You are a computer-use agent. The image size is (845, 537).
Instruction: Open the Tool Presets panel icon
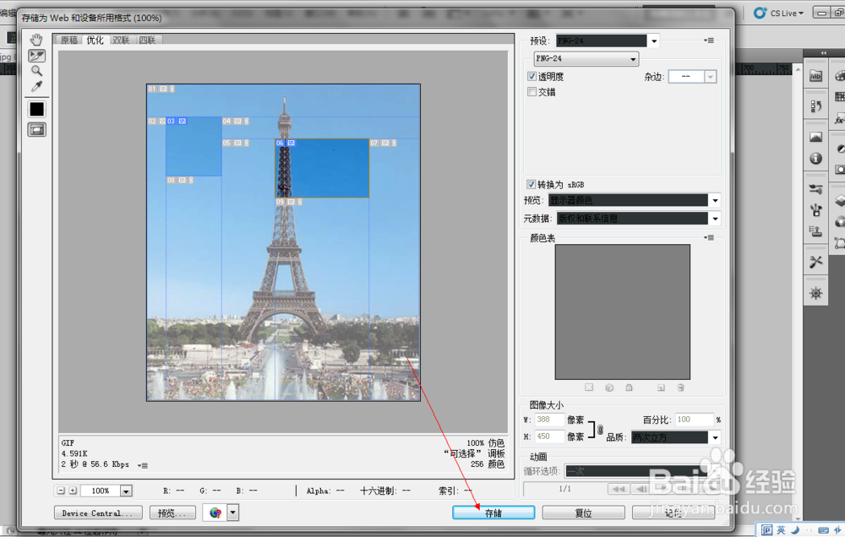pyautogui.click(x=816, y=263)
